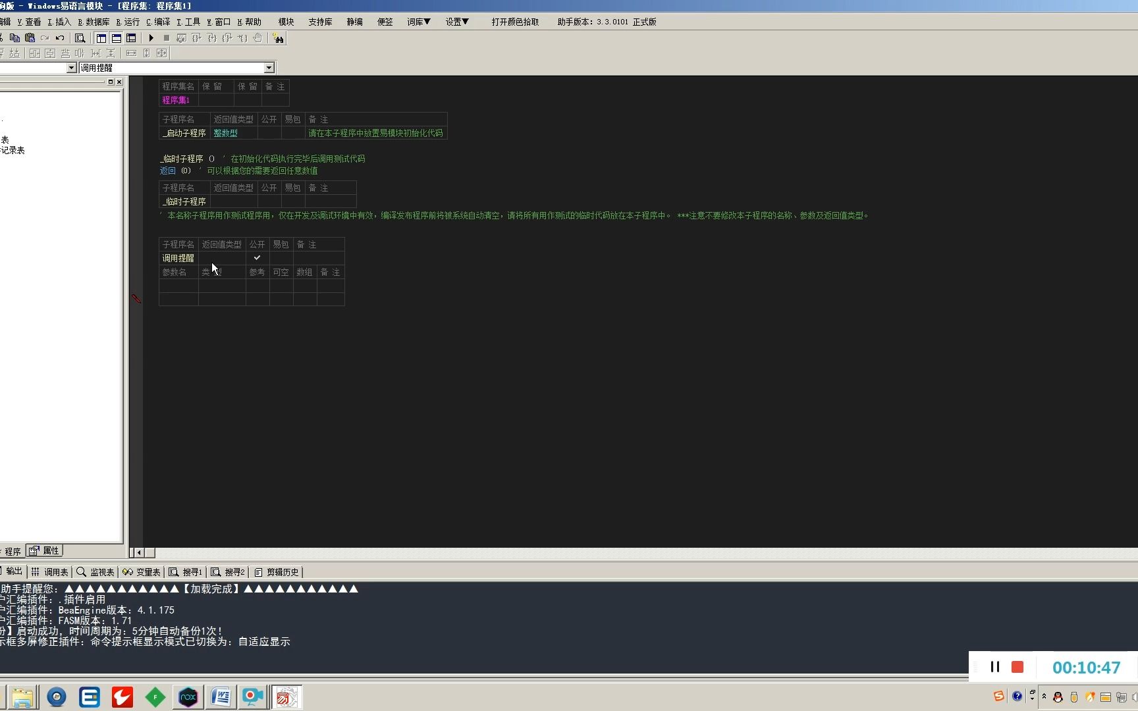Open the 工具 menu

(x=188, y=22)
